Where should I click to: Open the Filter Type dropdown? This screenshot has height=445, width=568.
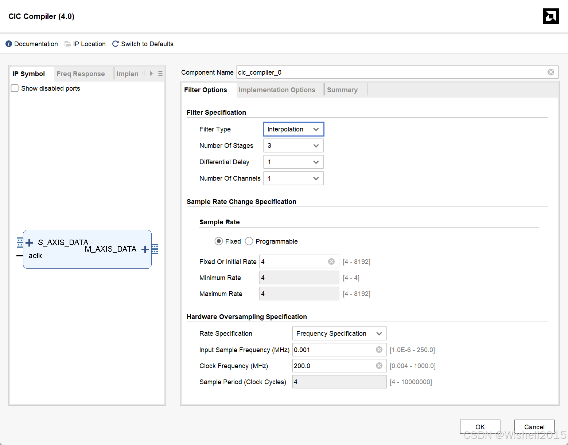point(293,129)
